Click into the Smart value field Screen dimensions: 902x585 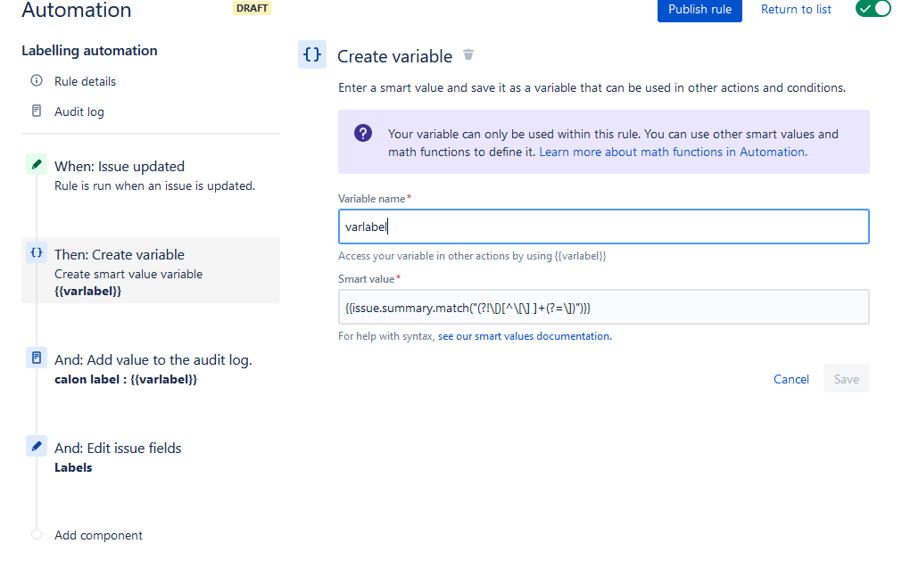603,307
